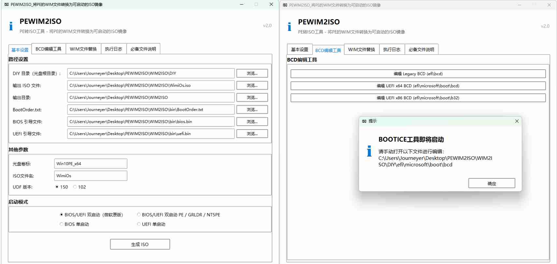Open the WIM文件替换 tab in left window

tap(83, 49)
